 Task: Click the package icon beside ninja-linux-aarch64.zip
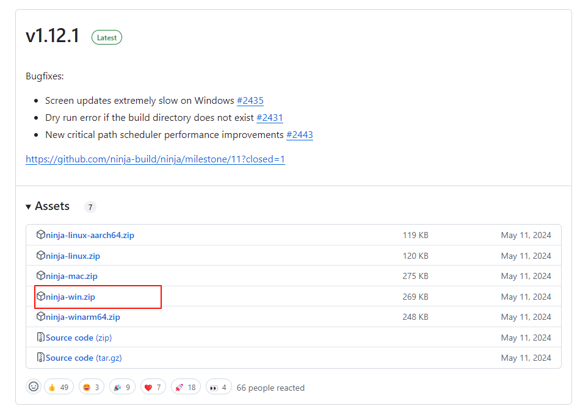41,235
